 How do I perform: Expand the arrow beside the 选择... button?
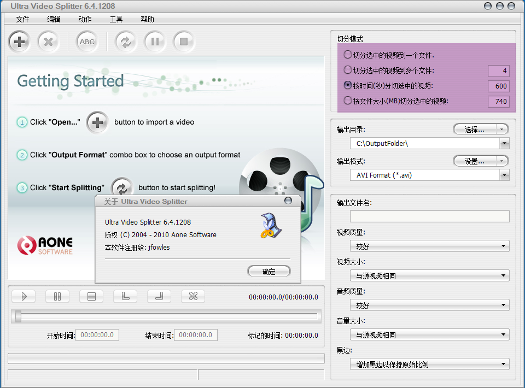(x=502, y=130)
